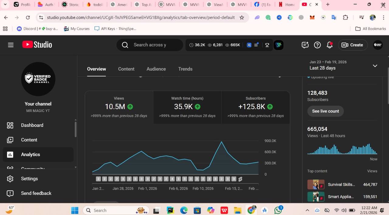This screenshot has width=389, height=215.
Task: Bookmark this page with the star icon
Action: (x=242, y=18)
